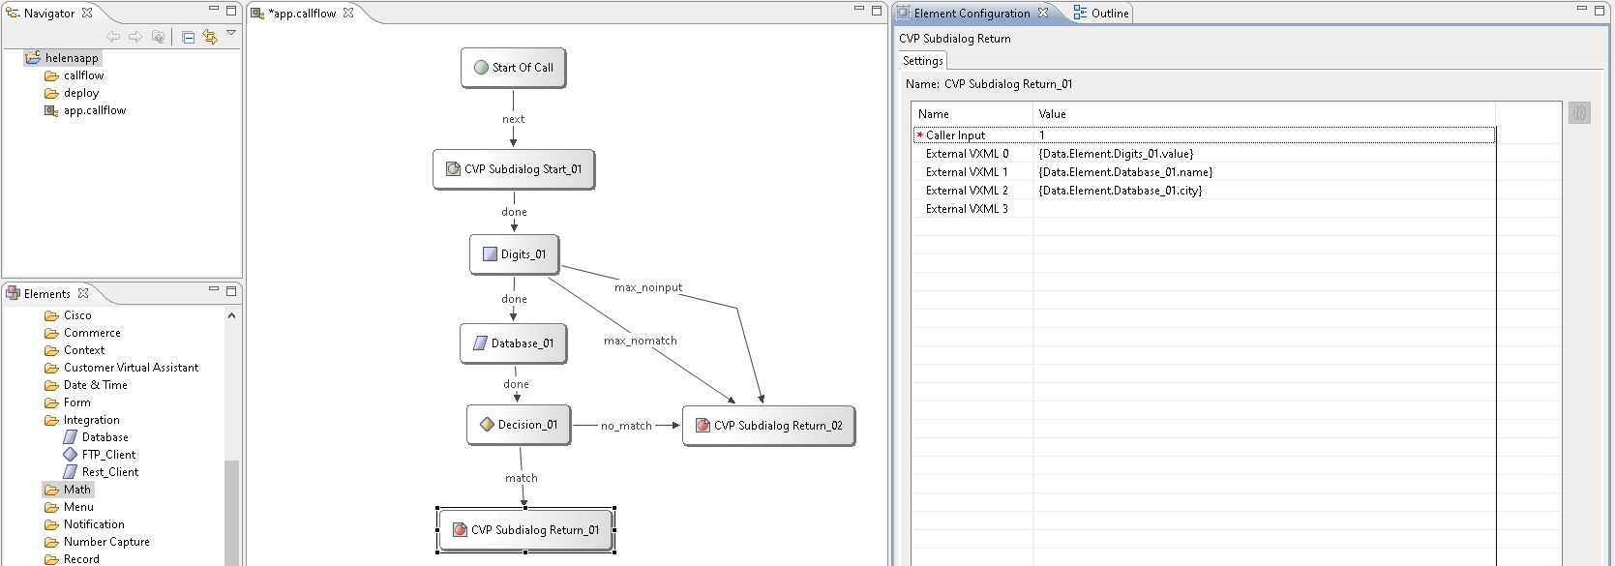Collapse the Integration folder
This screenshot has height=566, width=1615.
tap(91, 420)
